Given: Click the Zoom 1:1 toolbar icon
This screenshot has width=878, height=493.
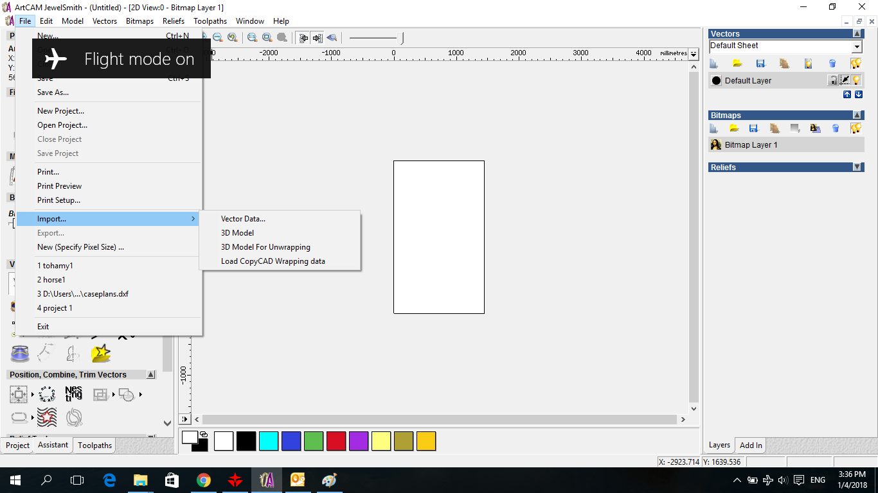Looking at the screenshot, I should point(252,38).
